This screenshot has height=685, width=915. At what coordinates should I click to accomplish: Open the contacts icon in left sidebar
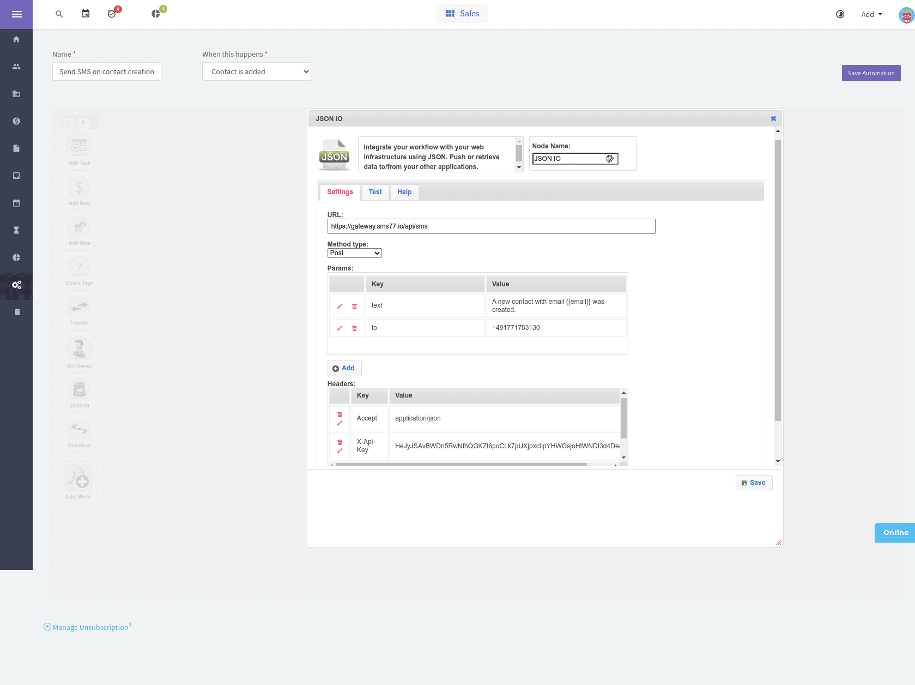tap(16, 67)
